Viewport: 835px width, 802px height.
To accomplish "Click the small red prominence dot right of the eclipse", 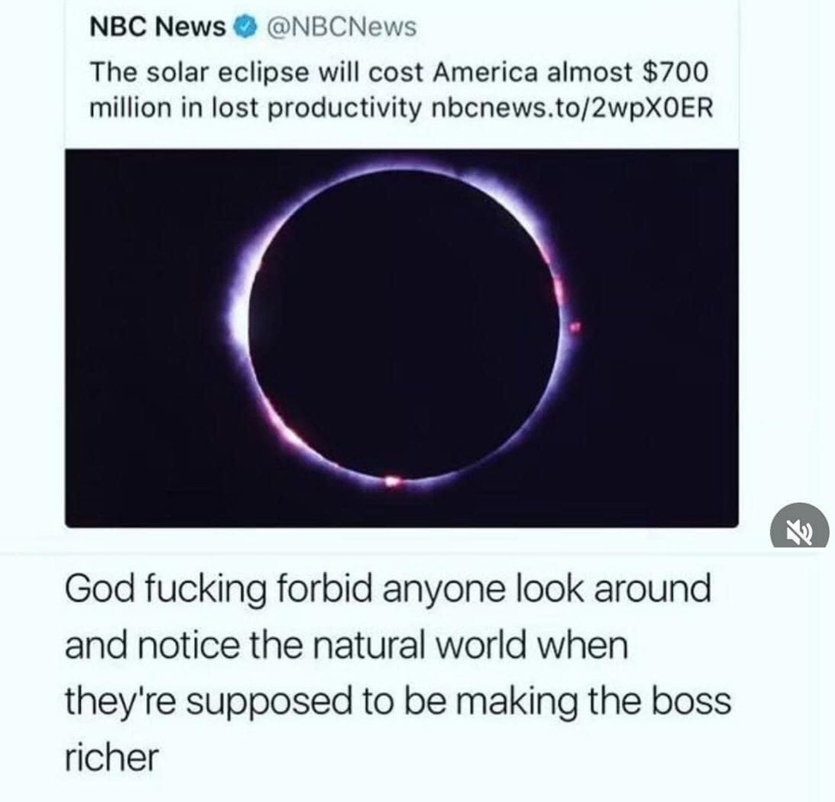I will coord(576,328).
